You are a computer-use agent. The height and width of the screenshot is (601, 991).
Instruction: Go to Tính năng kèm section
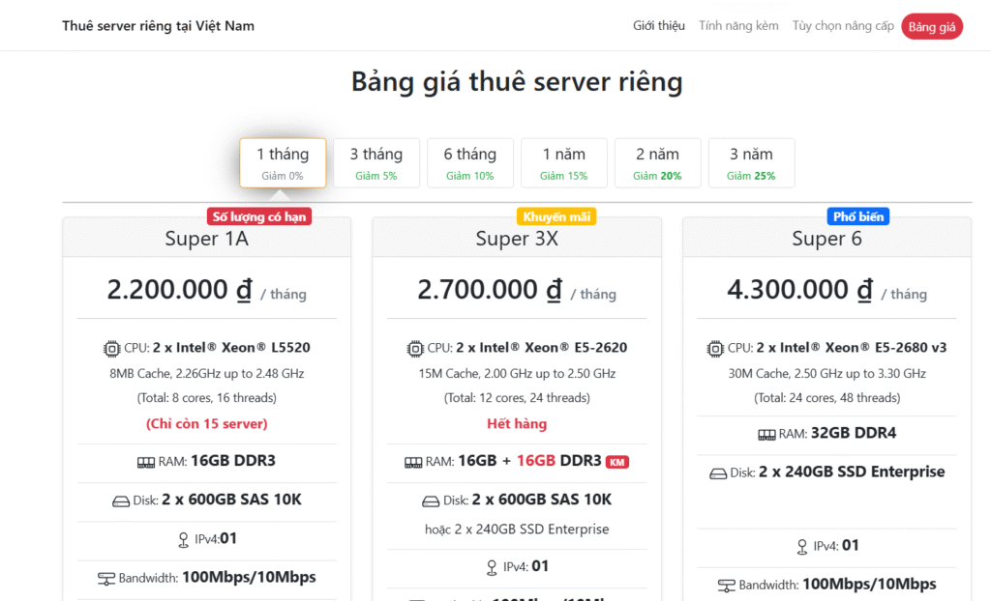click(x=738, y=26)
